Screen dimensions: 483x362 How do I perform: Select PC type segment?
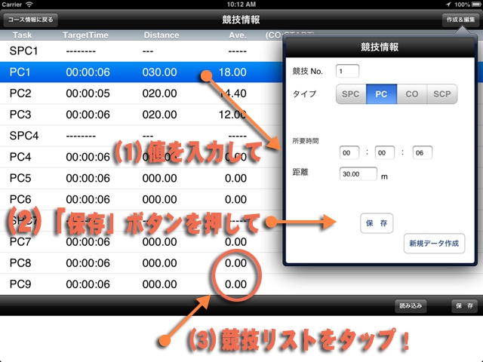coord(381,94)
